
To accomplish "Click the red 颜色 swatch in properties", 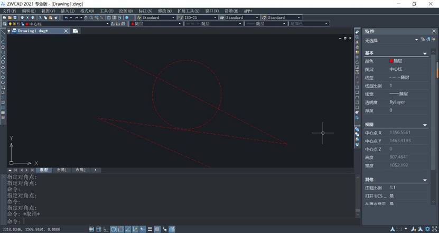I will 391,61.
